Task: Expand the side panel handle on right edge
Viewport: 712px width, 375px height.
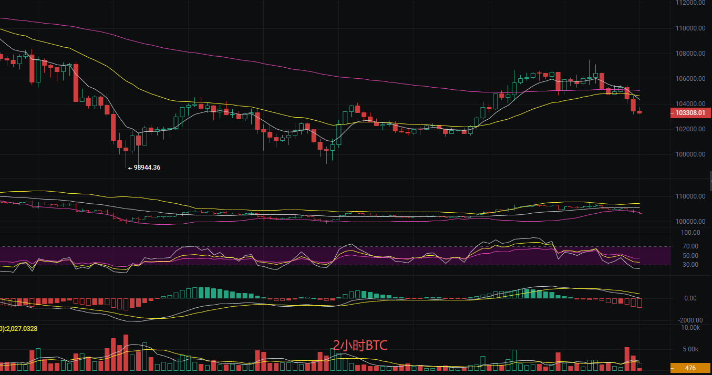Action: (x=710, y=181)
